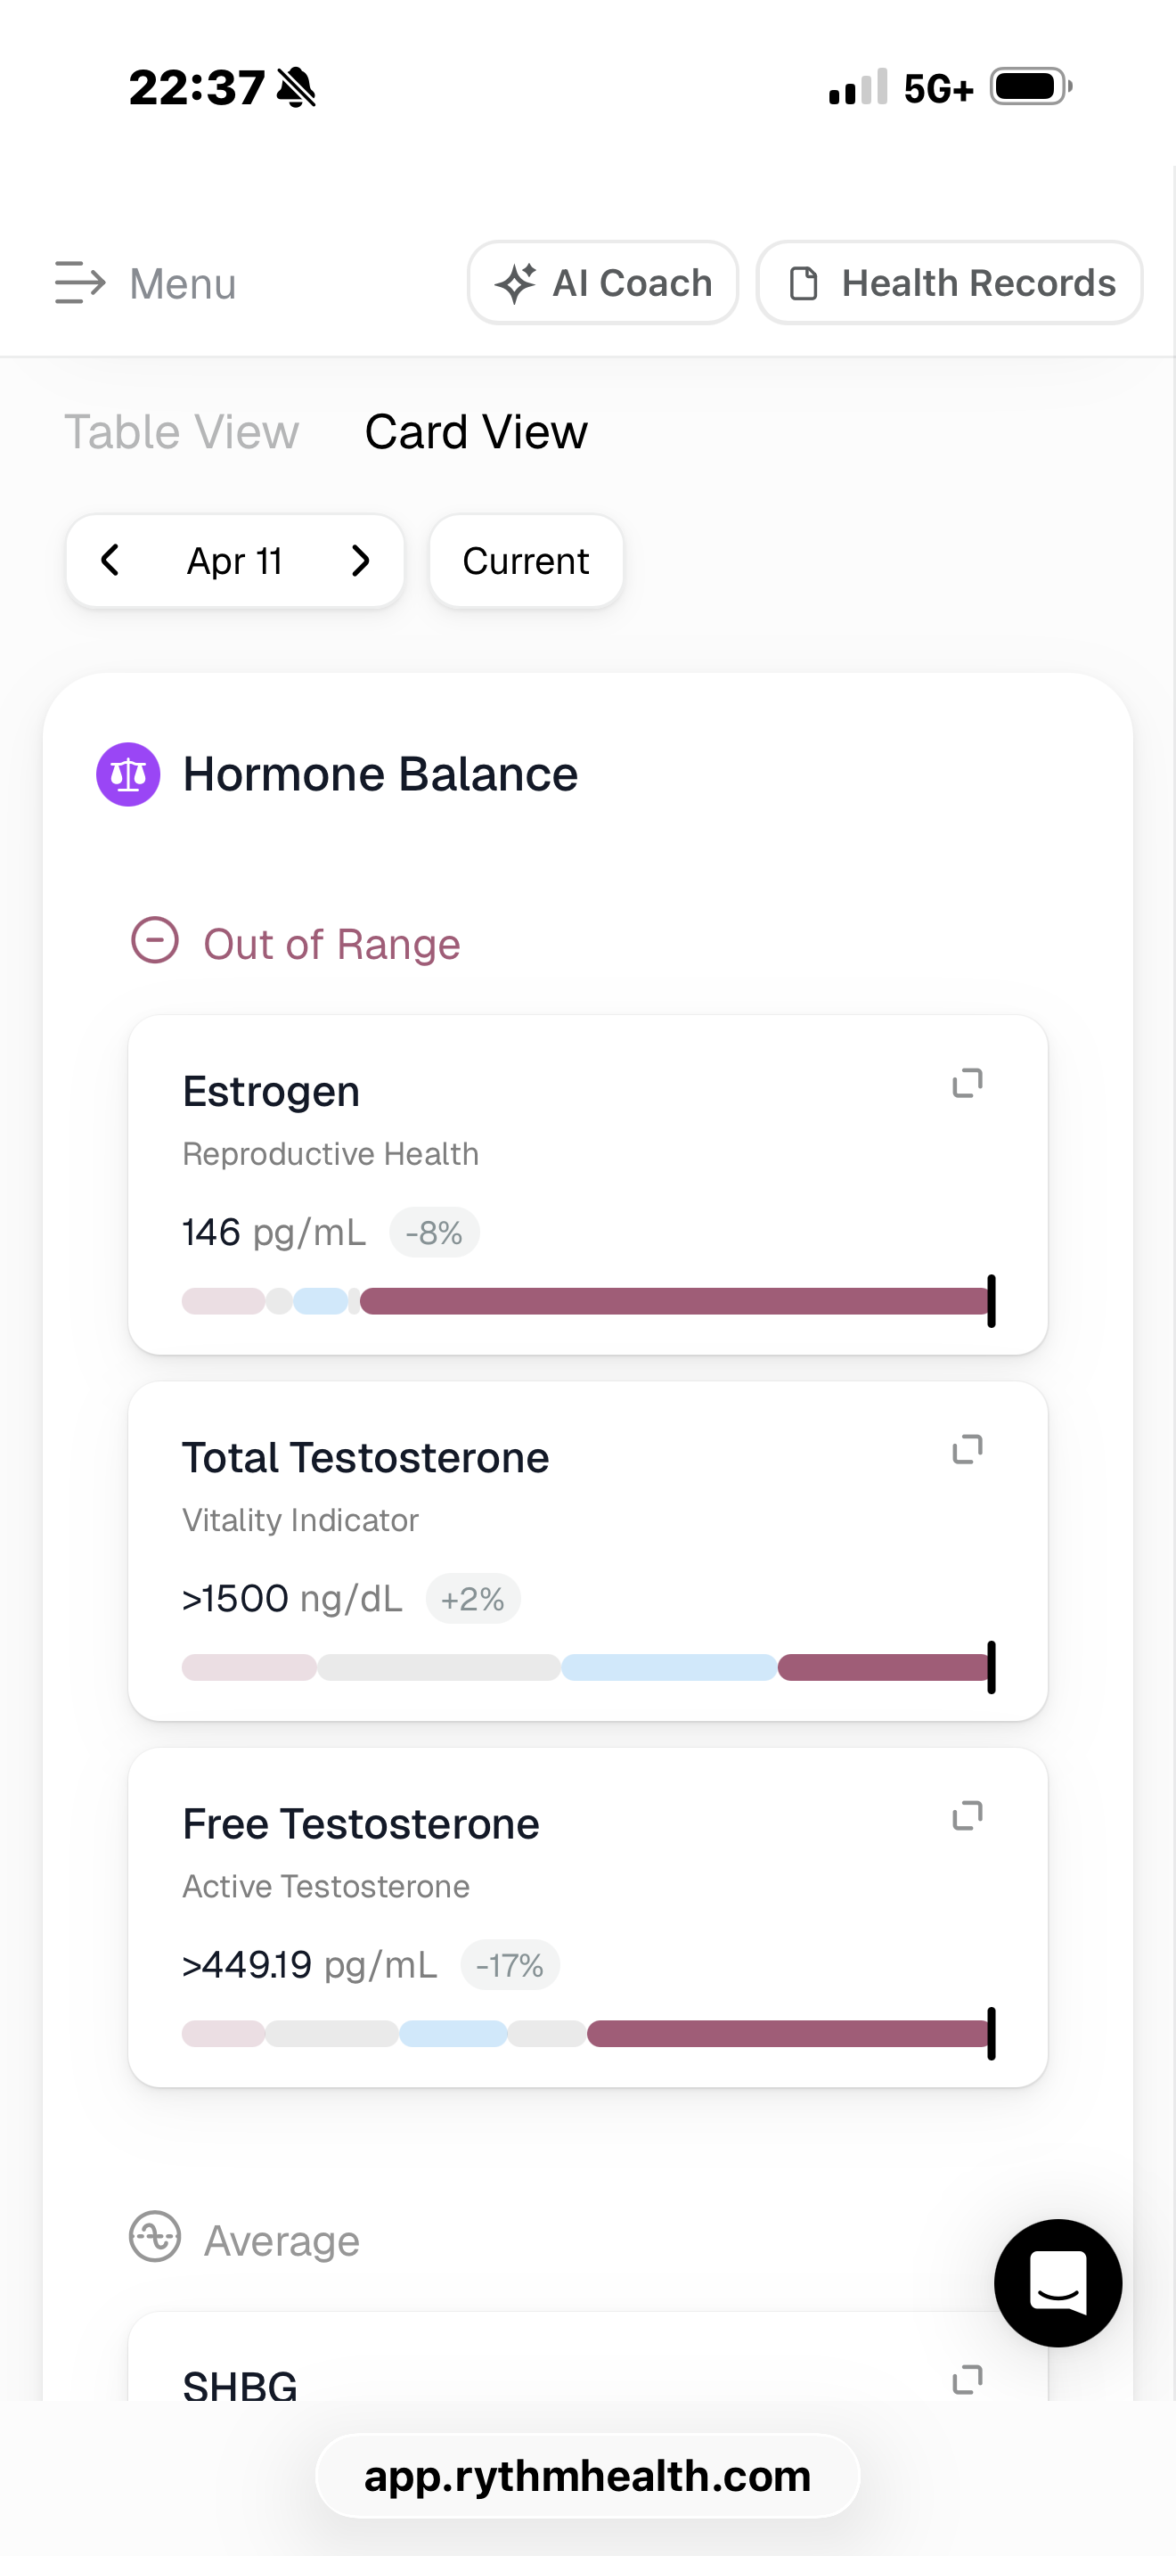Viewport: 1176px width, 2556px height.
Task: Expand the Estrogen card details icon
Action: 967,1084
